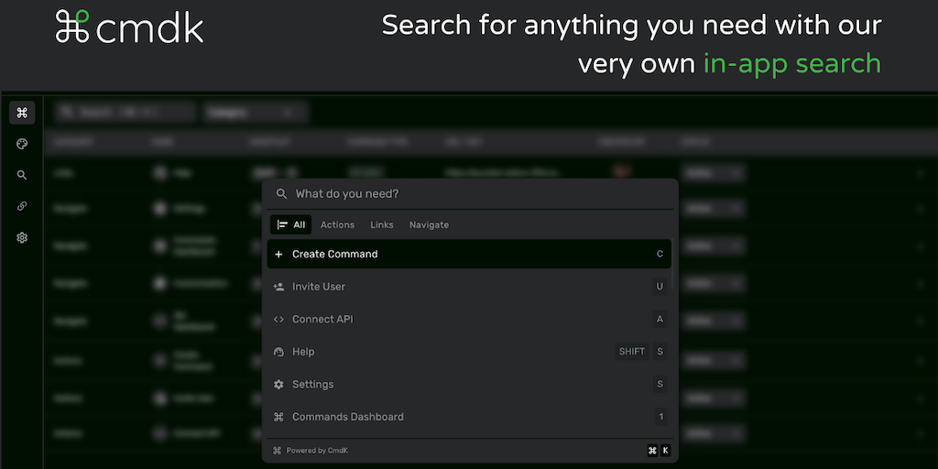Select the All filter tab

tap(290, 225)
